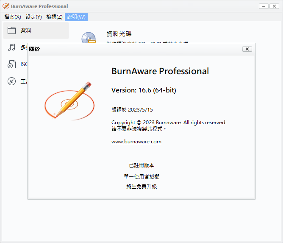
Task: Click the 資料光碟 heading in main window
Action: pos(119,34)
